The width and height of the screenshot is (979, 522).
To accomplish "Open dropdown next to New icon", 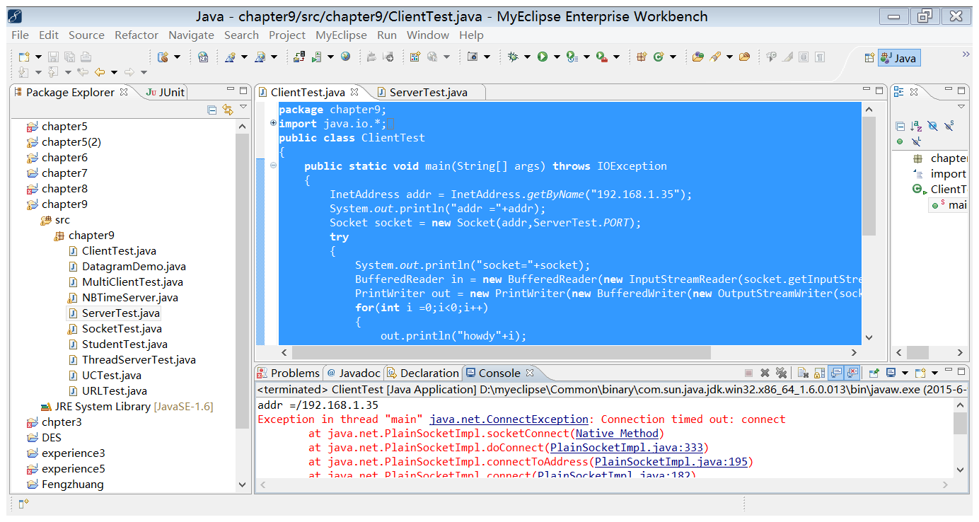I will (38, 57).
